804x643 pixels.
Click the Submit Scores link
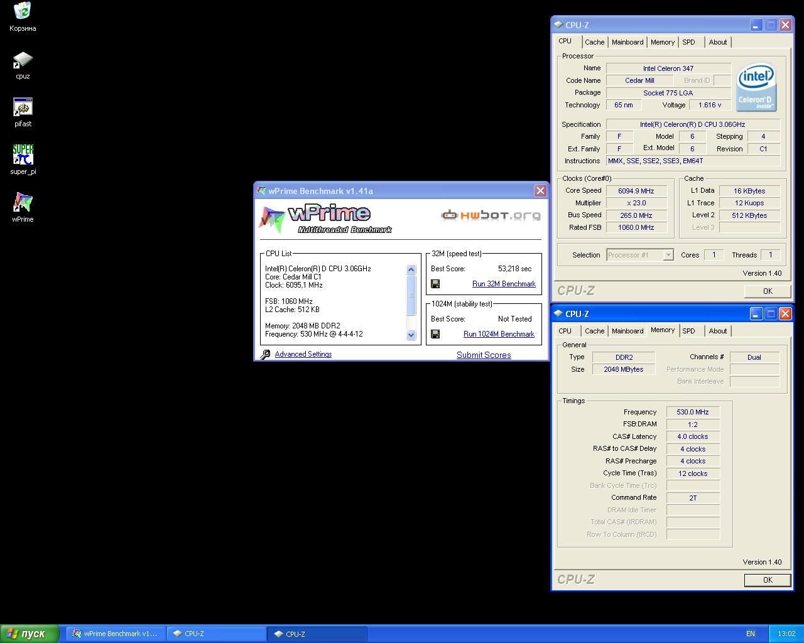click(x=484, y=355)
